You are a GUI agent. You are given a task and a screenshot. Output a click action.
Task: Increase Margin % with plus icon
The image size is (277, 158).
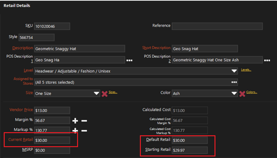pos(75,121)
